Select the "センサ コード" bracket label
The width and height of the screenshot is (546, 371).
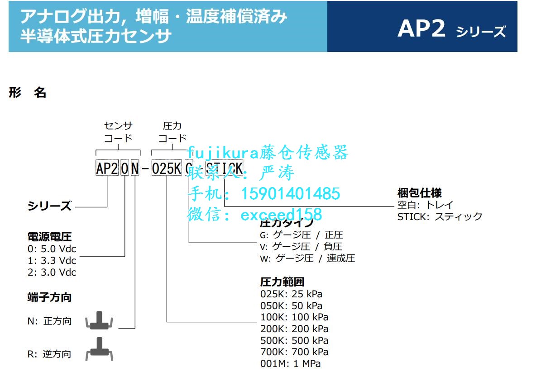pos(118,131)
